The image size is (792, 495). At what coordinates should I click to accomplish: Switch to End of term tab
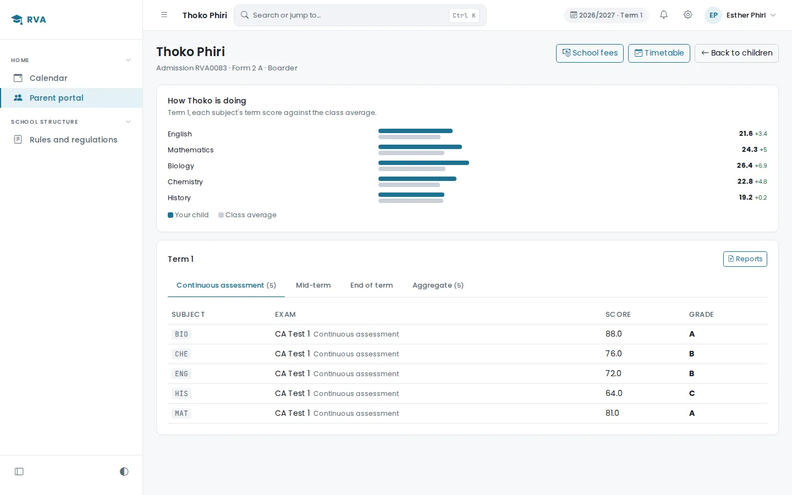coord(372,285)
